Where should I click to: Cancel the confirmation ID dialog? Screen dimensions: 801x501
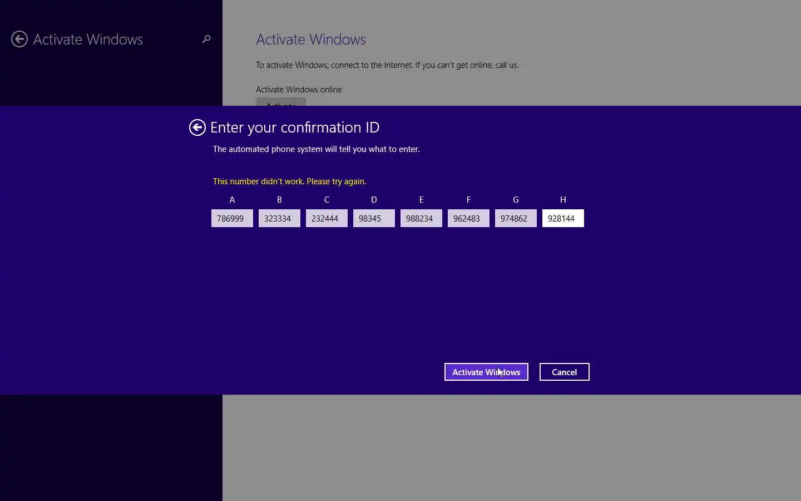coord(564,372)
